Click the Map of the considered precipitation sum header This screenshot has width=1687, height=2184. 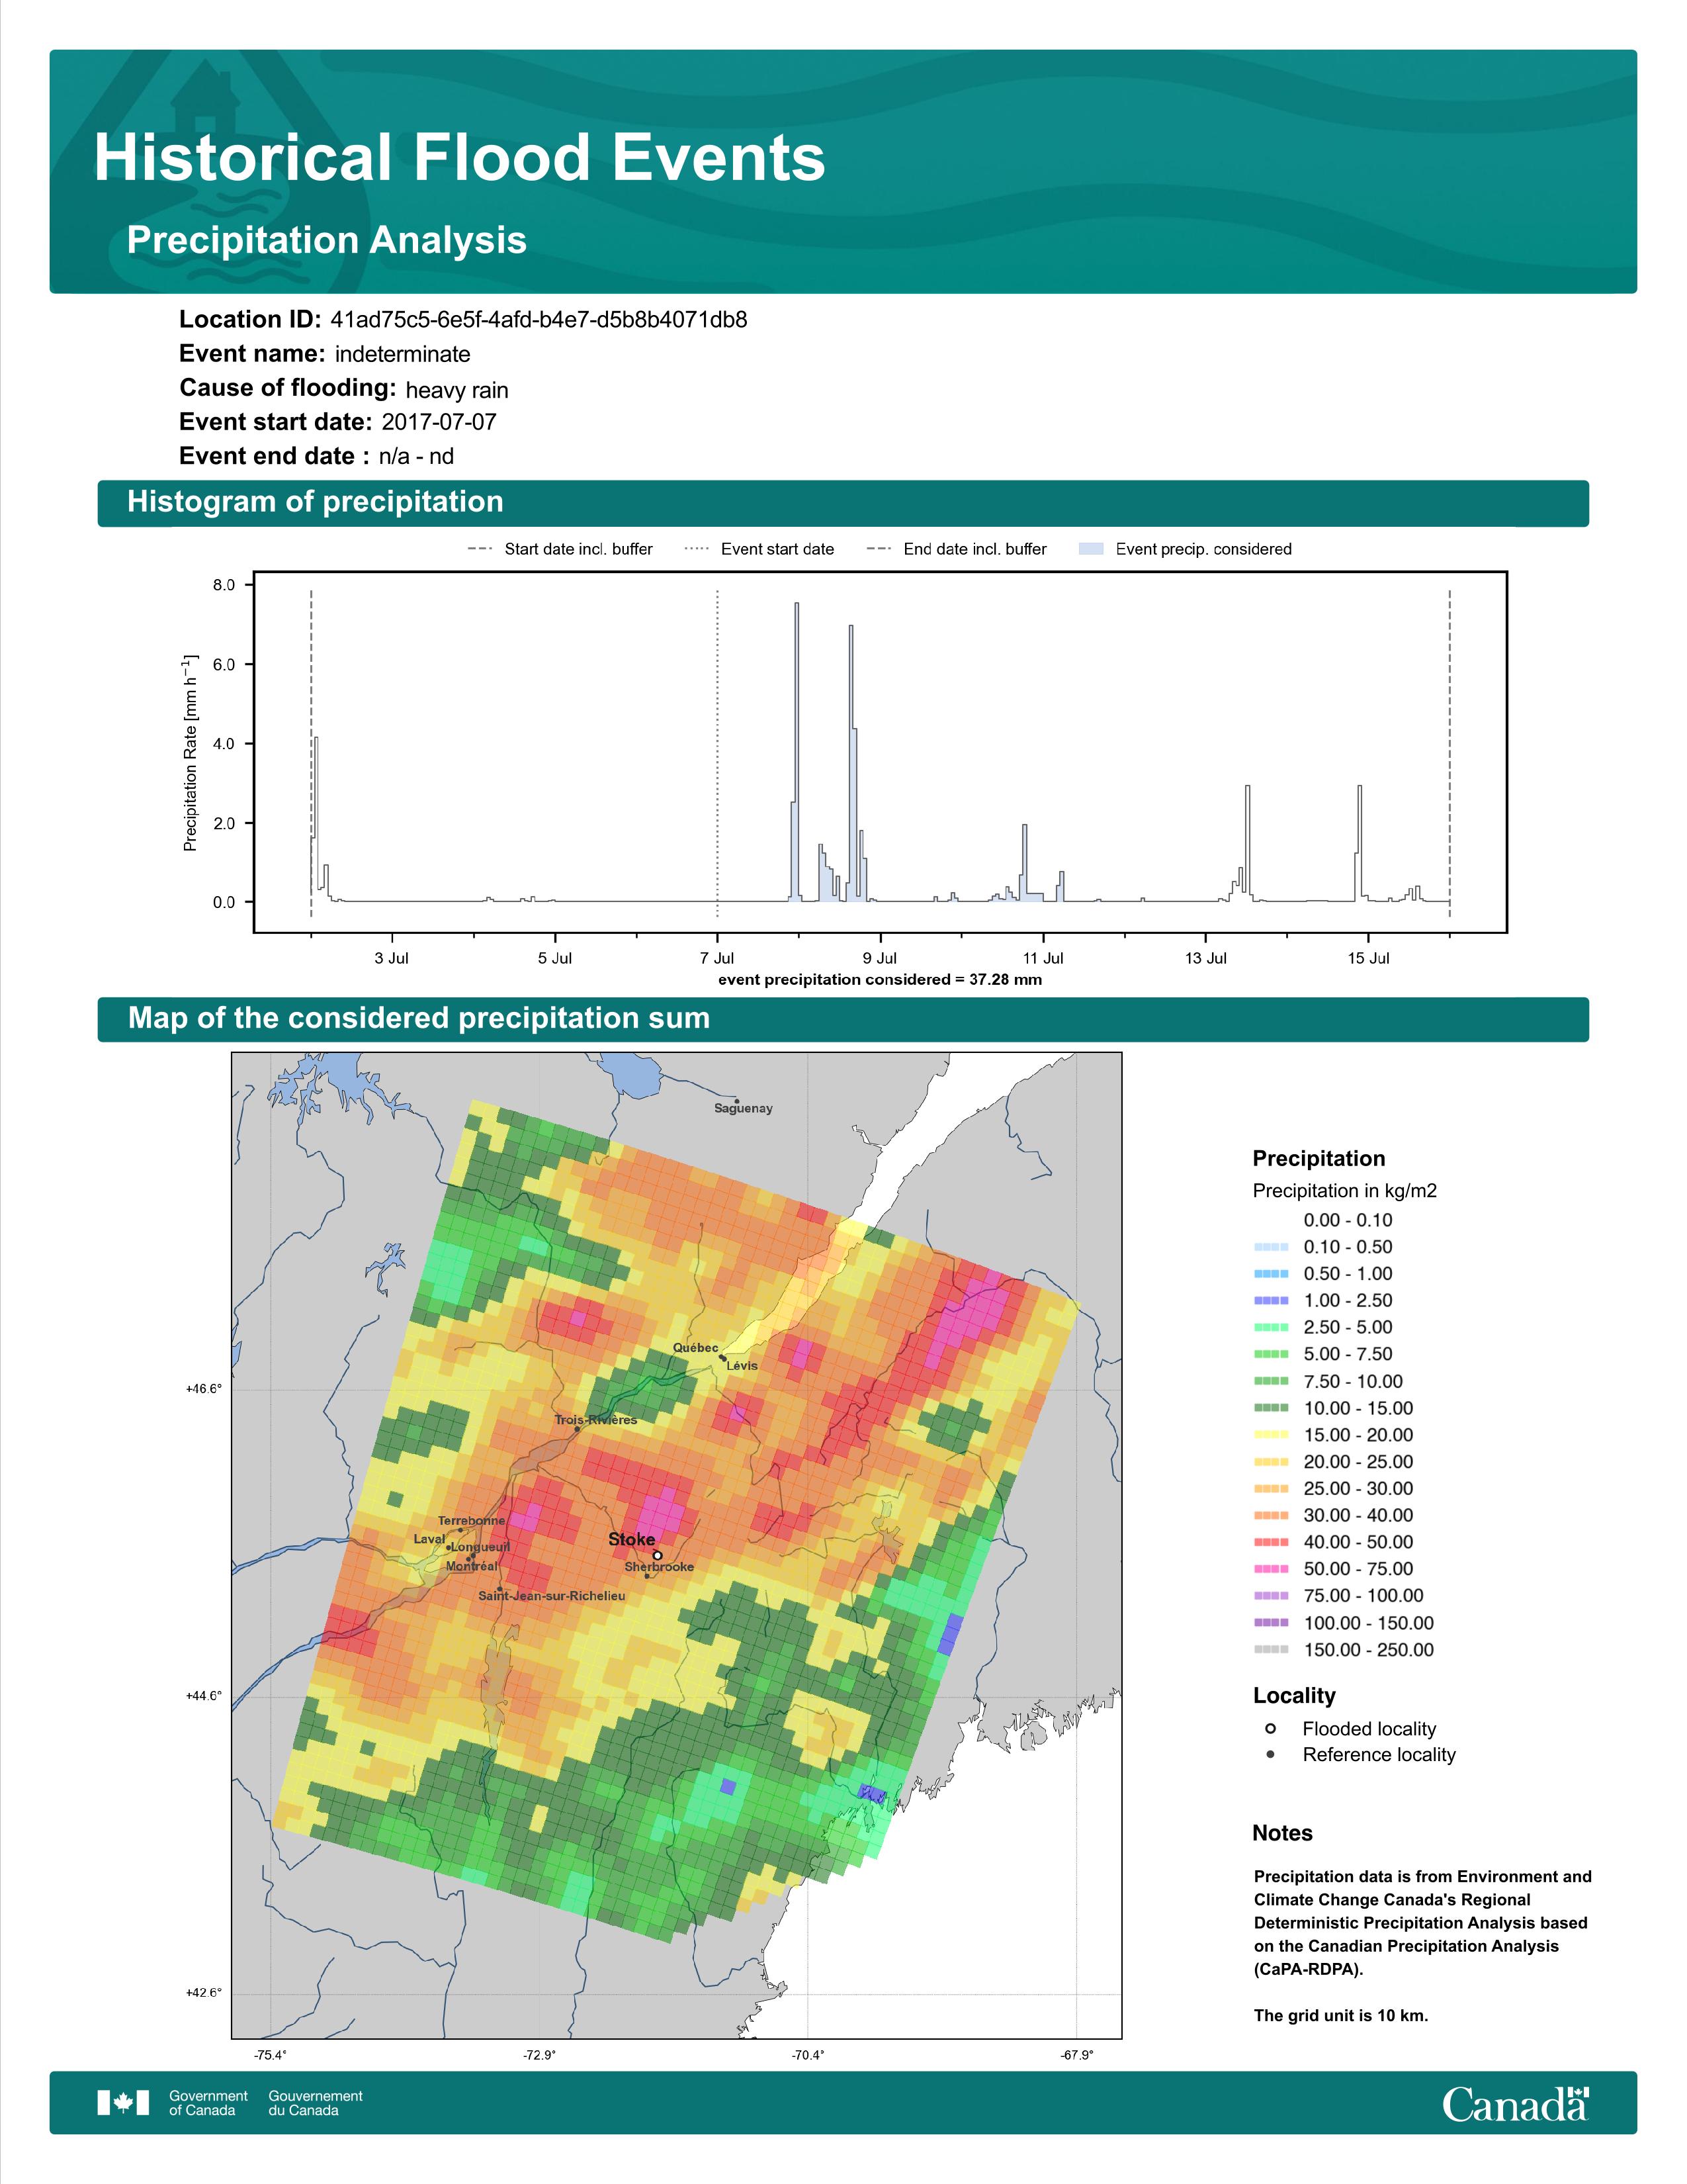pyautogui.click(x=842, y=1018)
